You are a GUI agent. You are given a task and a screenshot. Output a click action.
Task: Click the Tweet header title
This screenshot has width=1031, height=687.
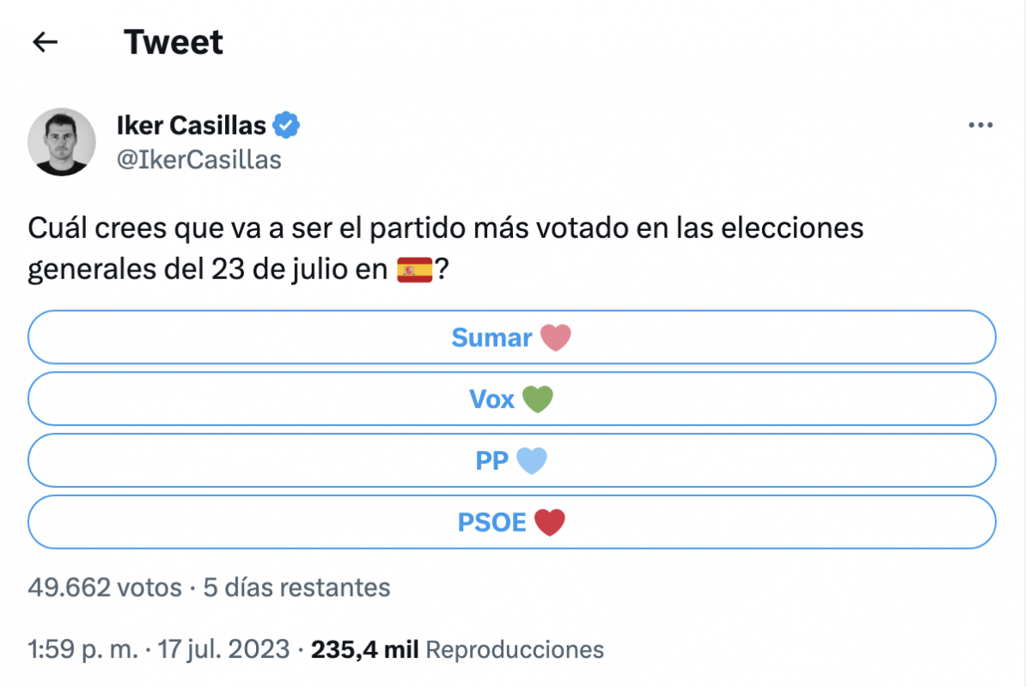[174, 42]
